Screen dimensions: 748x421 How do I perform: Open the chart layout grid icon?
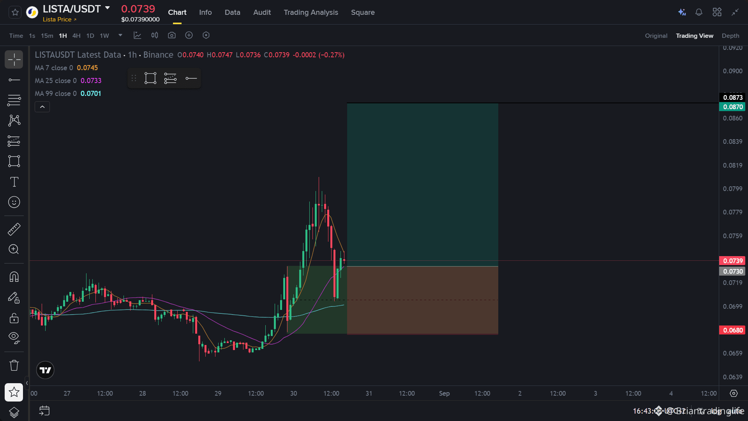pos(717,12)
